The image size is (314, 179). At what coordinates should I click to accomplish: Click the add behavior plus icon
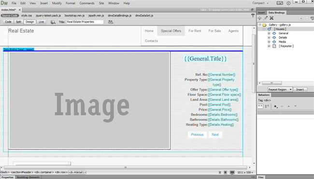click(275, 106)
